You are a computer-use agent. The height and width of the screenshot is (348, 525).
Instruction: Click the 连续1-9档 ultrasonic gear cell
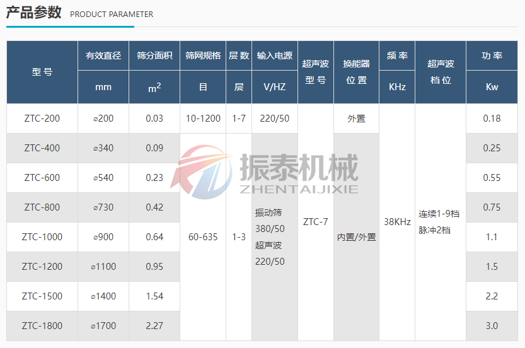[439, 214]
